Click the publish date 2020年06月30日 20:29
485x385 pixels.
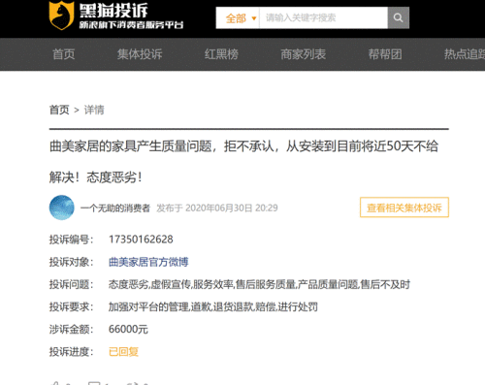(232, 208)
